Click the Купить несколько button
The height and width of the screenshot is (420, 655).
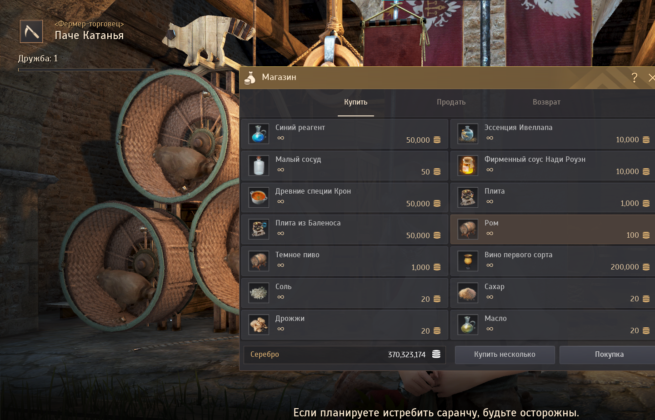505,355
